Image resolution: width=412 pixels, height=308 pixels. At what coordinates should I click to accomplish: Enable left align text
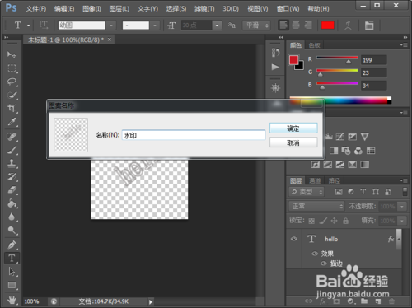283,26
